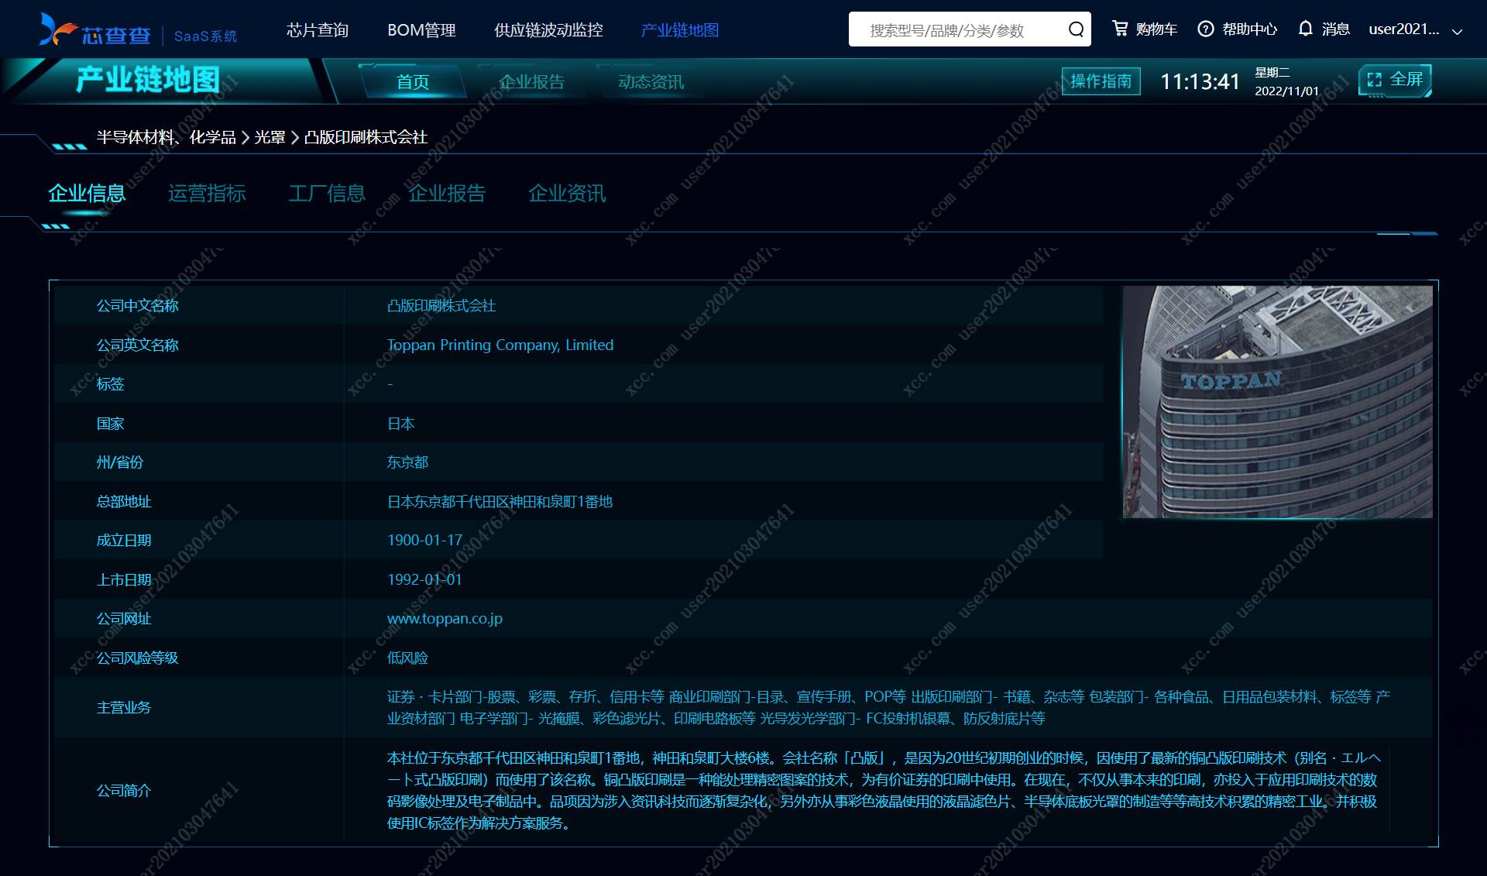The height and width of the screenshot is (876, 1487).
Task: Open the 供应链波动监控 menu
Action: tap(548, 30)
